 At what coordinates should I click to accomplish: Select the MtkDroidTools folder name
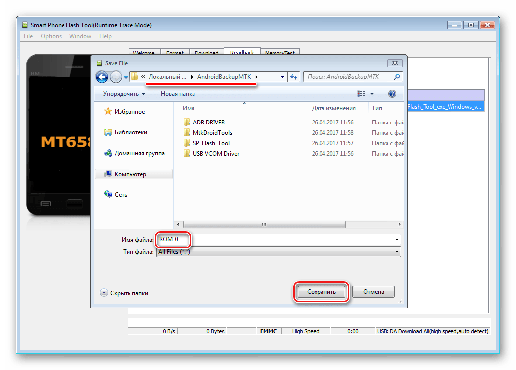[212, 133]
